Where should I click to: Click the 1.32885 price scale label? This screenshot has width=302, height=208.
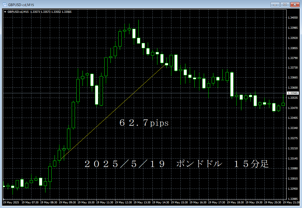click(x=292, y=199)
